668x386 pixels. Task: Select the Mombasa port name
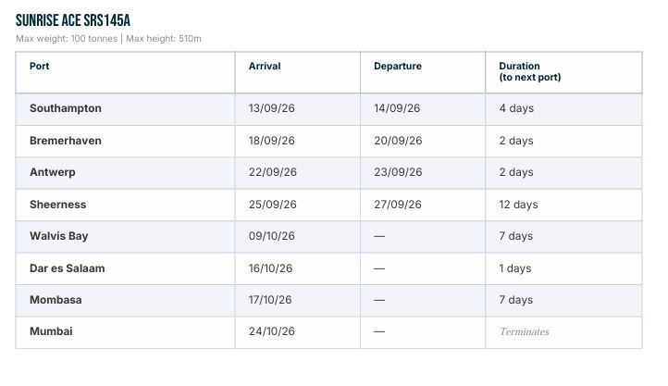(56, 300)
